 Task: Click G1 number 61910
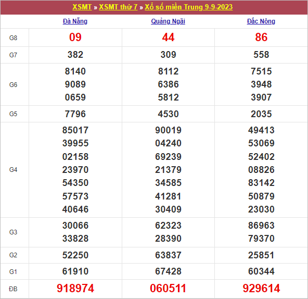tap(75, 271)
